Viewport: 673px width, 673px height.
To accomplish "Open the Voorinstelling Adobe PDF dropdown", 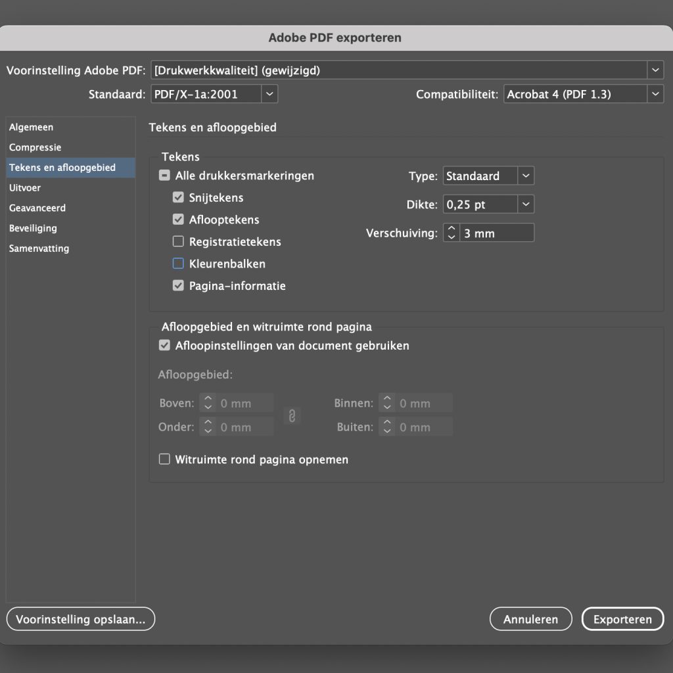I will tap(655, 70).
